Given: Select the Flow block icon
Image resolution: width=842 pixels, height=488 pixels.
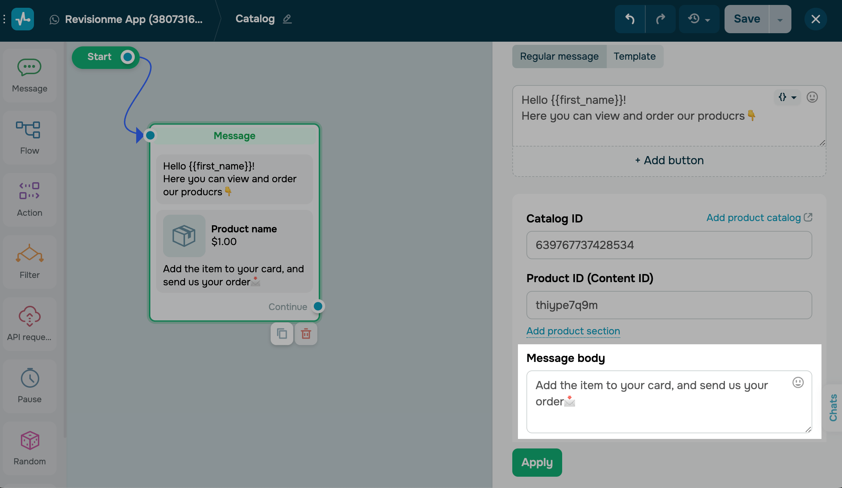Looking at the screenshot, I should tap(28, 130).
